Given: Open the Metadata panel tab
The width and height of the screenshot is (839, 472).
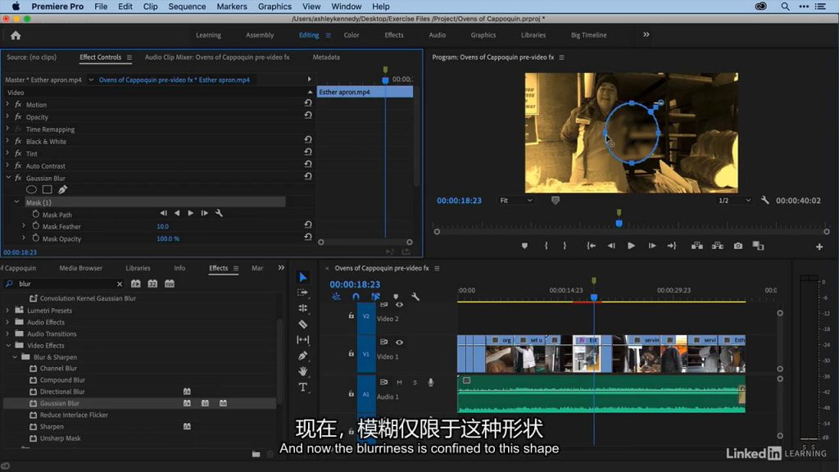Looking at the screenshot, I should pyautogui.click(x=326, y=57).
